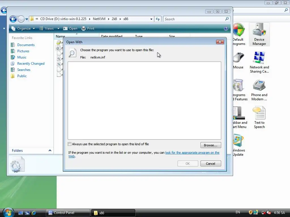Select 2k8 in the address breadcrumb

coord(114,19)
